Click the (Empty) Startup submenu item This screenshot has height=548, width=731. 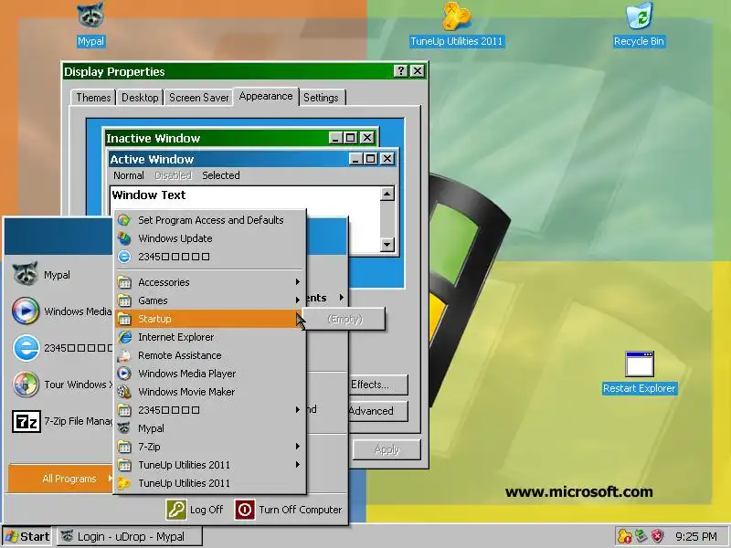pos(344,319)
